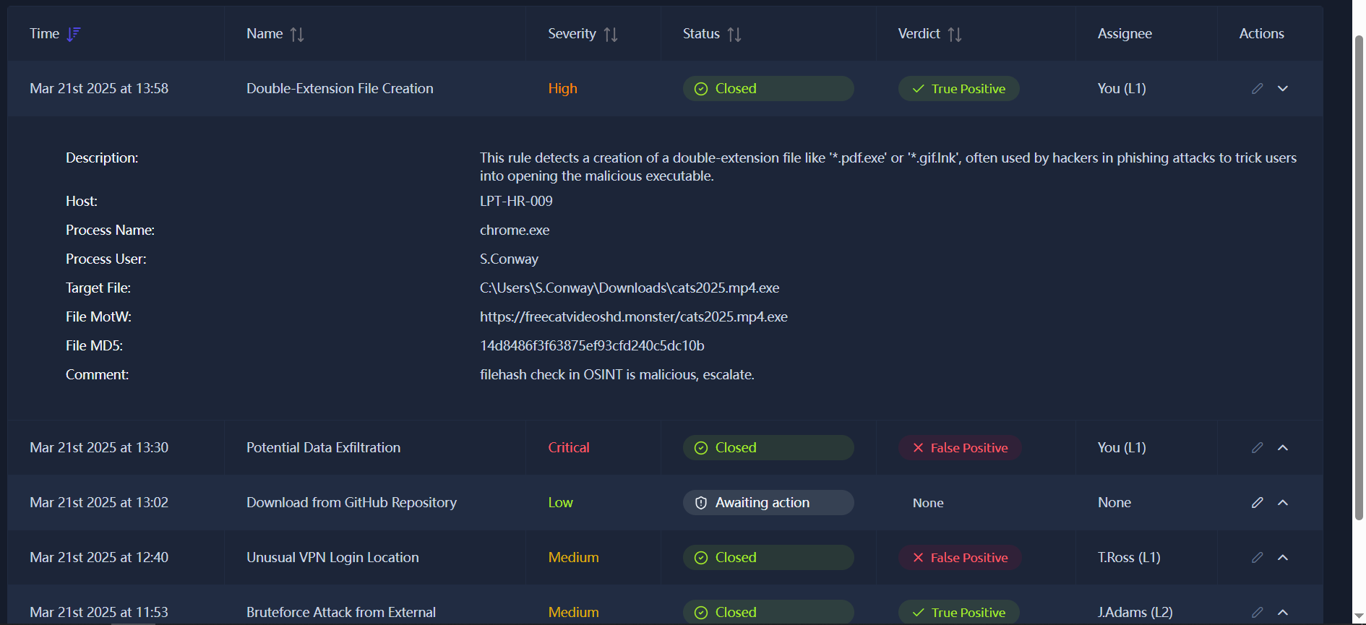
Task: Click the File MD5 hash value
Action: 592,345
